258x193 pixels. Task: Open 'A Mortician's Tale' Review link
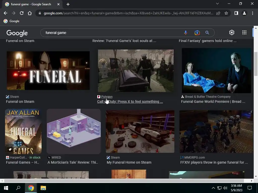click(x=73, y=162)
